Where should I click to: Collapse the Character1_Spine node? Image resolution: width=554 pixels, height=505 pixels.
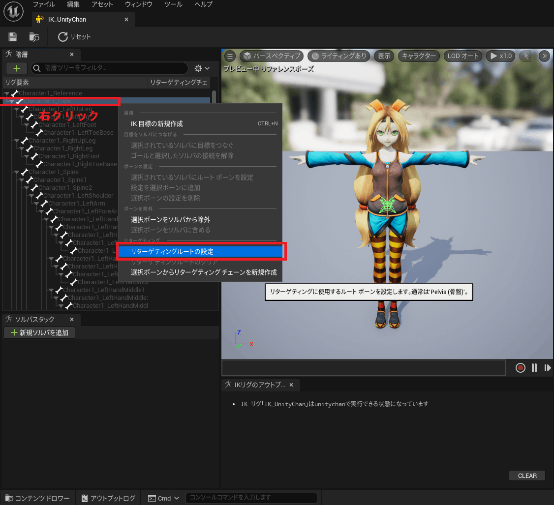[x=17, y=172]
